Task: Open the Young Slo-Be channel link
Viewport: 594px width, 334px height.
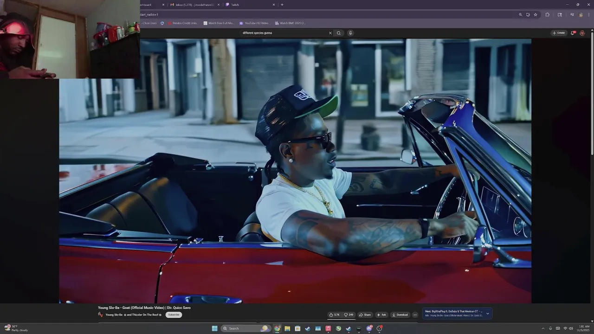Action: [114, 315]
